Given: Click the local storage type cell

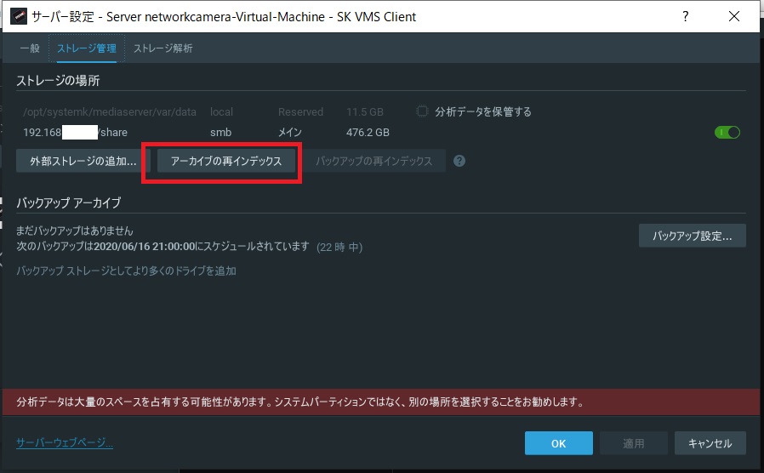Looking at the screenshot, I should pyautogui.click(x=221, y=111).
